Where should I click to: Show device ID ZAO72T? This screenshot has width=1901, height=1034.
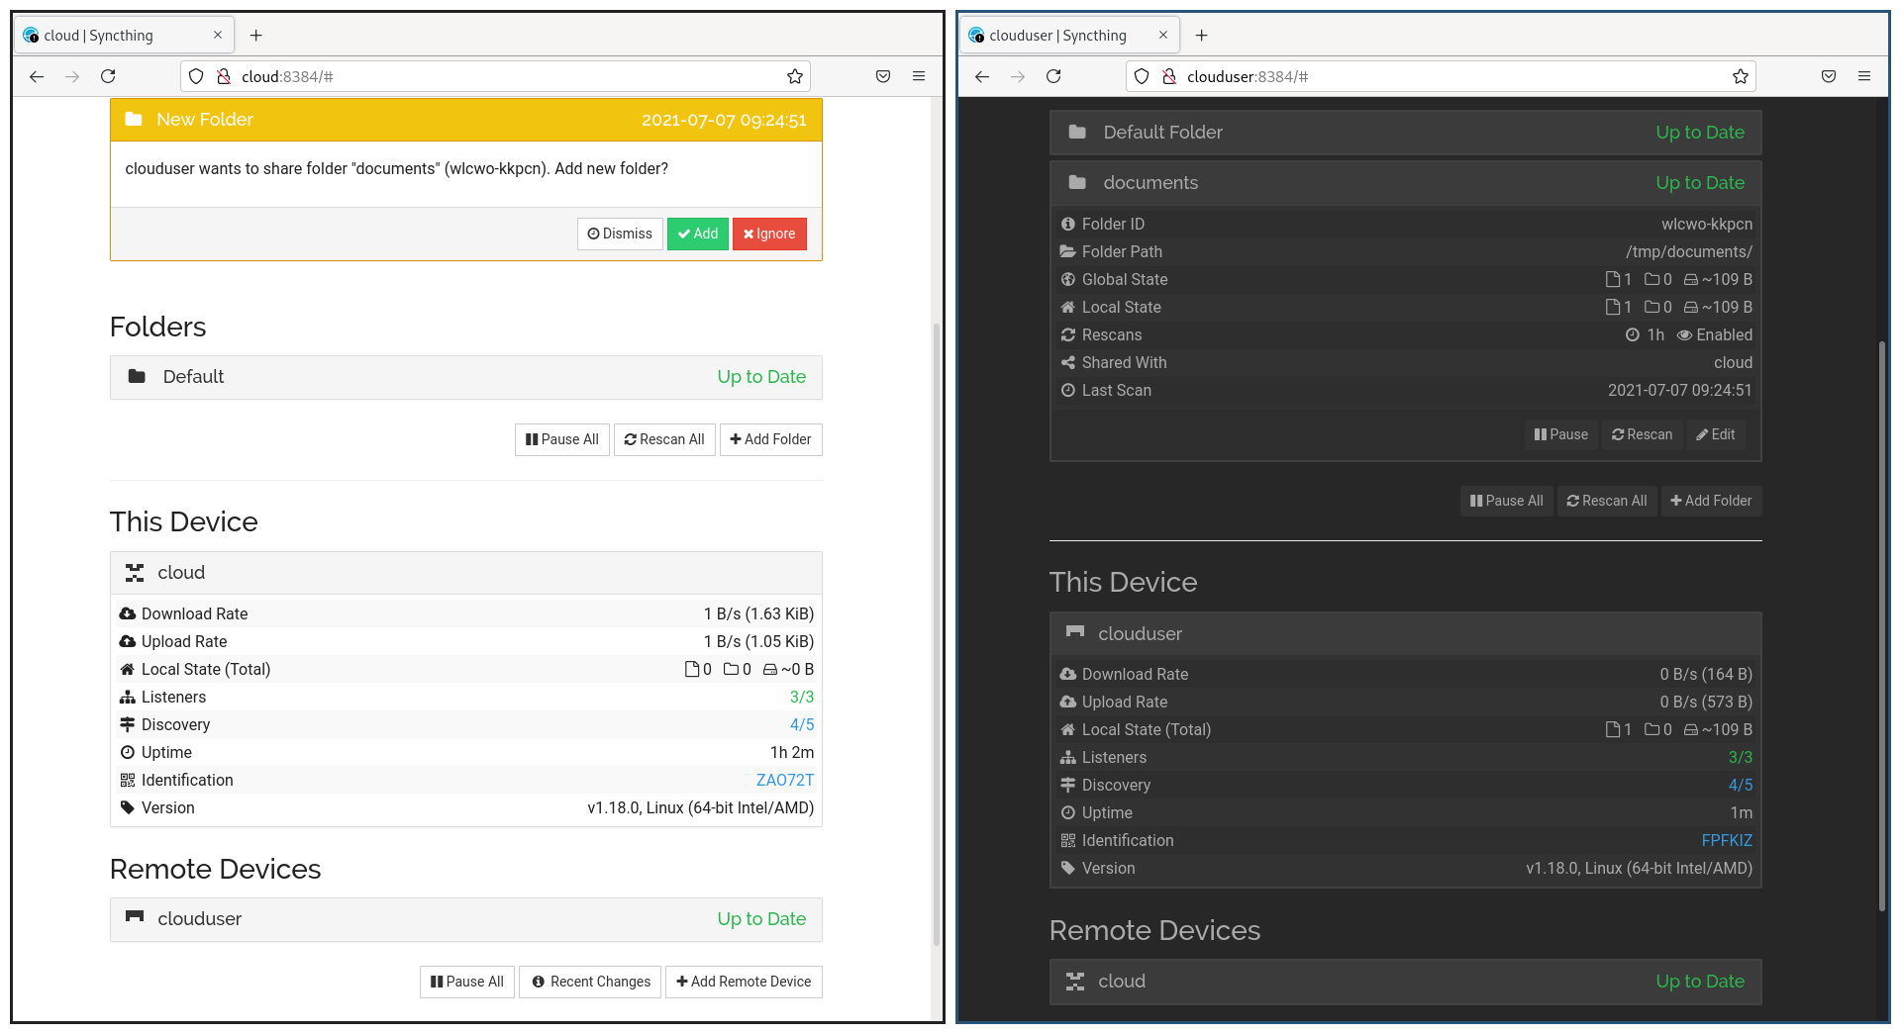[785, 780]
